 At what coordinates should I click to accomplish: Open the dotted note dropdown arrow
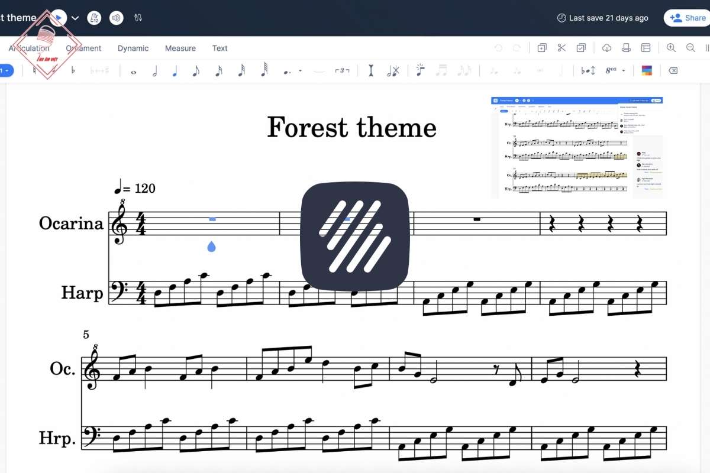pos(300,71)
